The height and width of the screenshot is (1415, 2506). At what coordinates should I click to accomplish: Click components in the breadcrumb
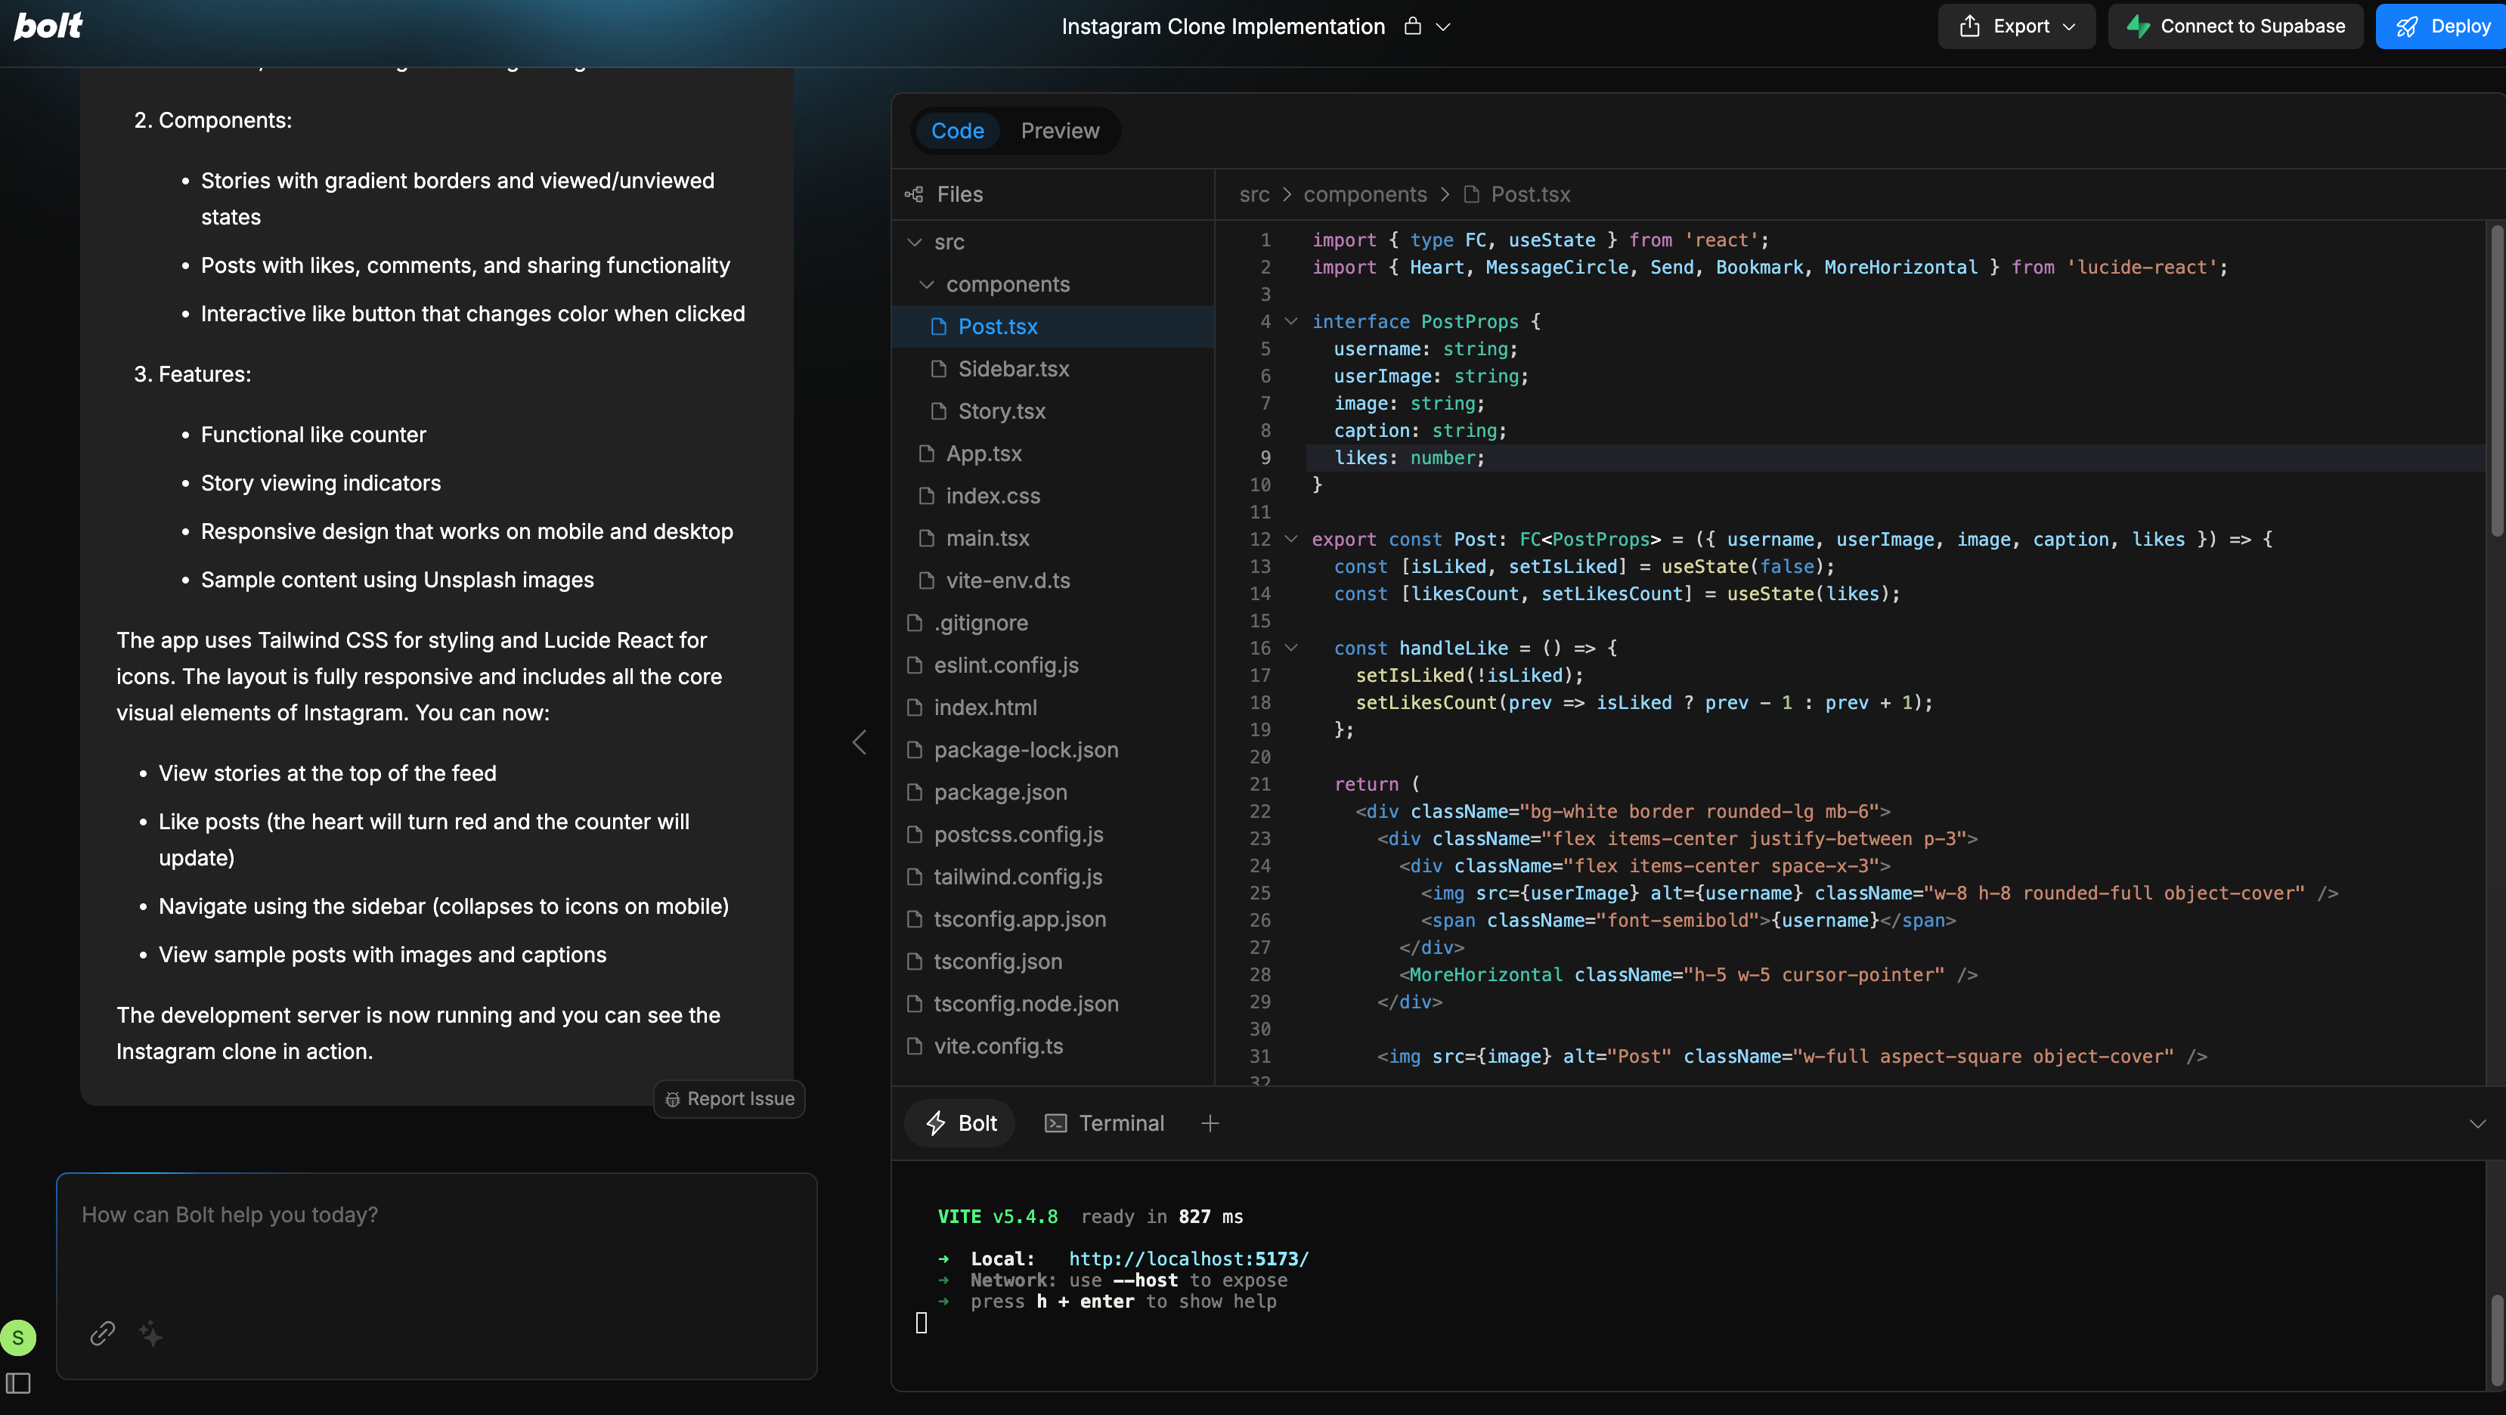pyautogui.click(x=1365, y=194)
